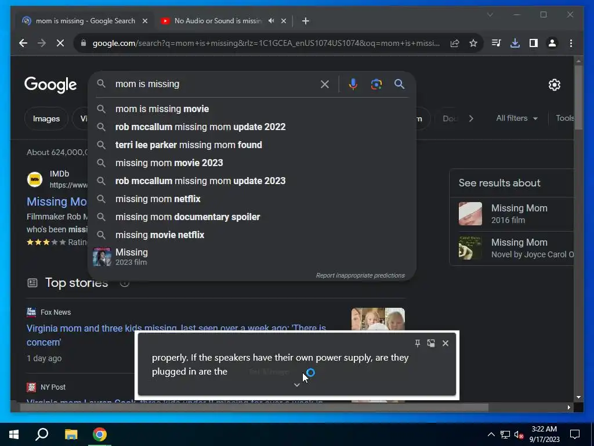The height and width of the screenshot is (446, 594).
Task: Expand the All filters dropdown
Action: pos(517,118)
